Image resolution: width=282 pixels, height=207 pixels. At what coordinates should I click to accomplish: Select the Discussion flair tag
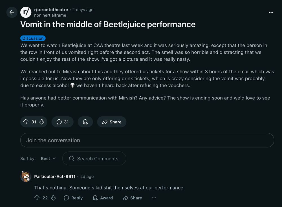click(x=33, y=38)
